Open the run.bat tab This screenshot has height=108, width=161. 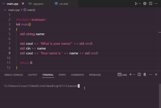[x=64, y=4]
